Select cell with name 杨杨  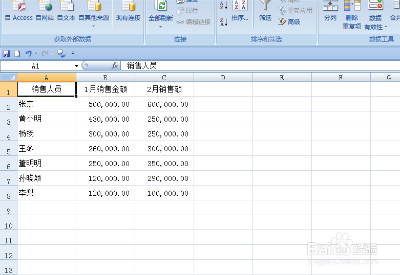tap(47, 133)
